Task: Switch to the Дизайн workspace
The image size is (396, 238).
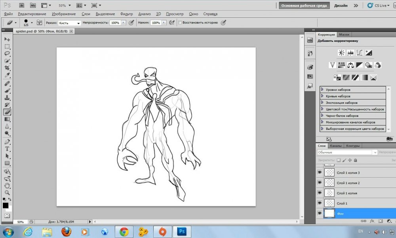Action: 341,6
